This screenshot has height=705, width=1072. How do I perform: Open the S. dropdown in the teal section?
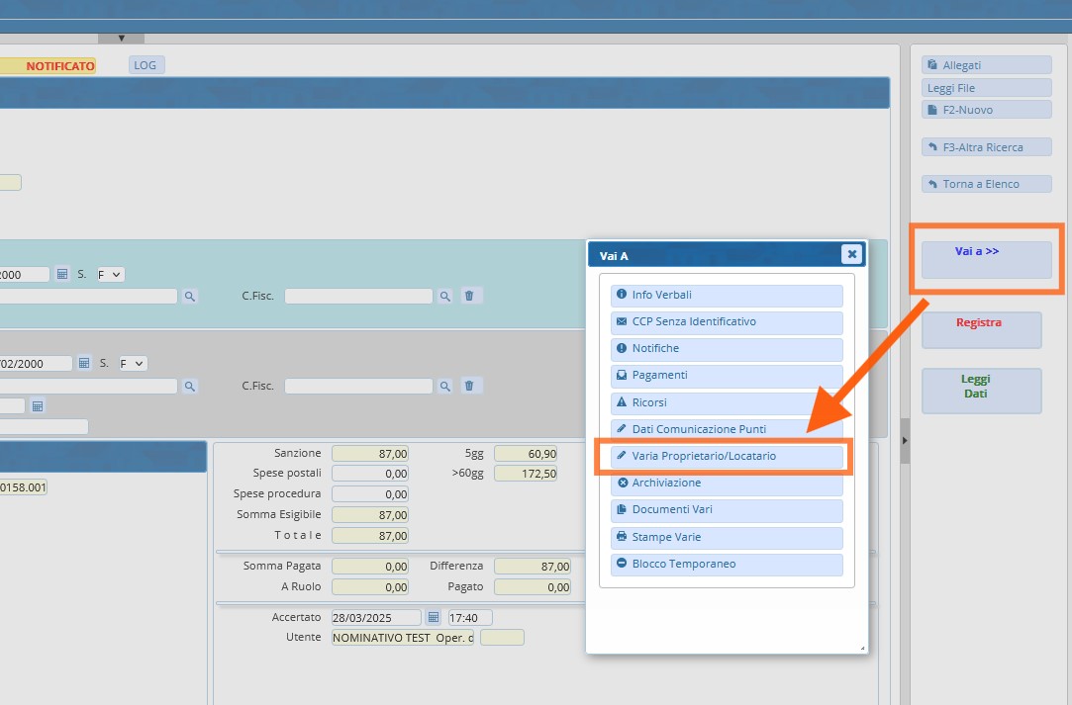point(110,275)
